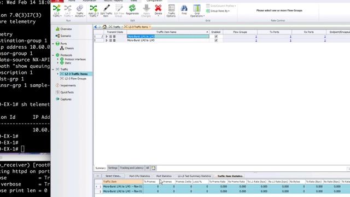Edit the Micro-Burst 1/41 to 1/43 name field
350x197 pixels.
pyautogui.click(x=168, y=37)
